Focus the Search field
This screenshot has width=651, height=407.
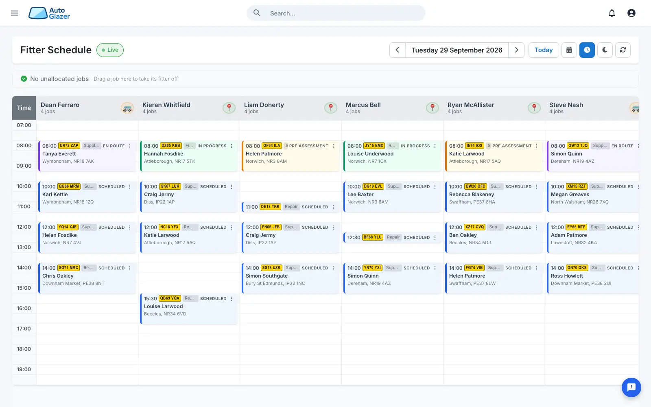336,13
